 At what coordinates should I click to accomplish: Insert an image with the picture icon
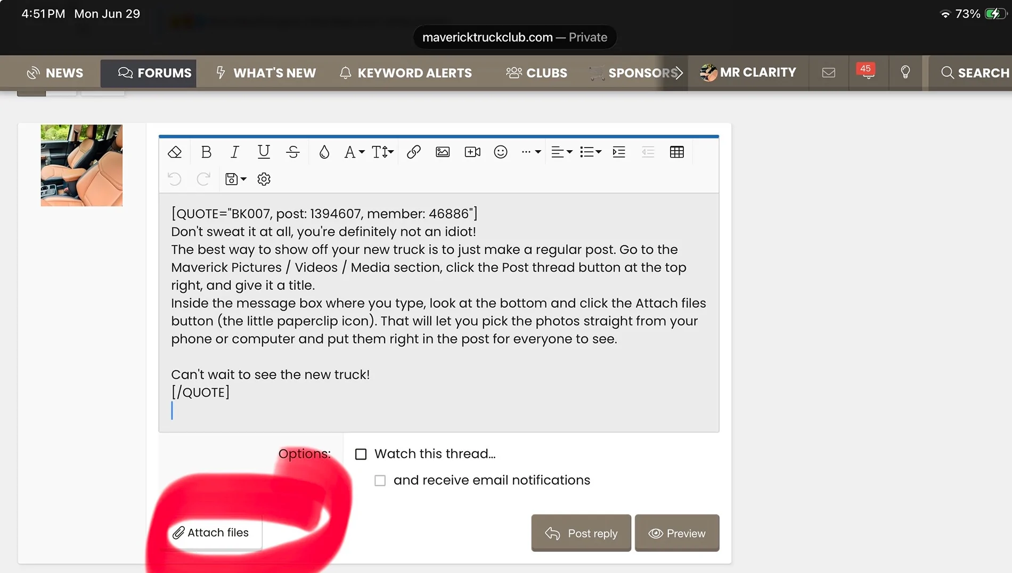tap(443, 152)
